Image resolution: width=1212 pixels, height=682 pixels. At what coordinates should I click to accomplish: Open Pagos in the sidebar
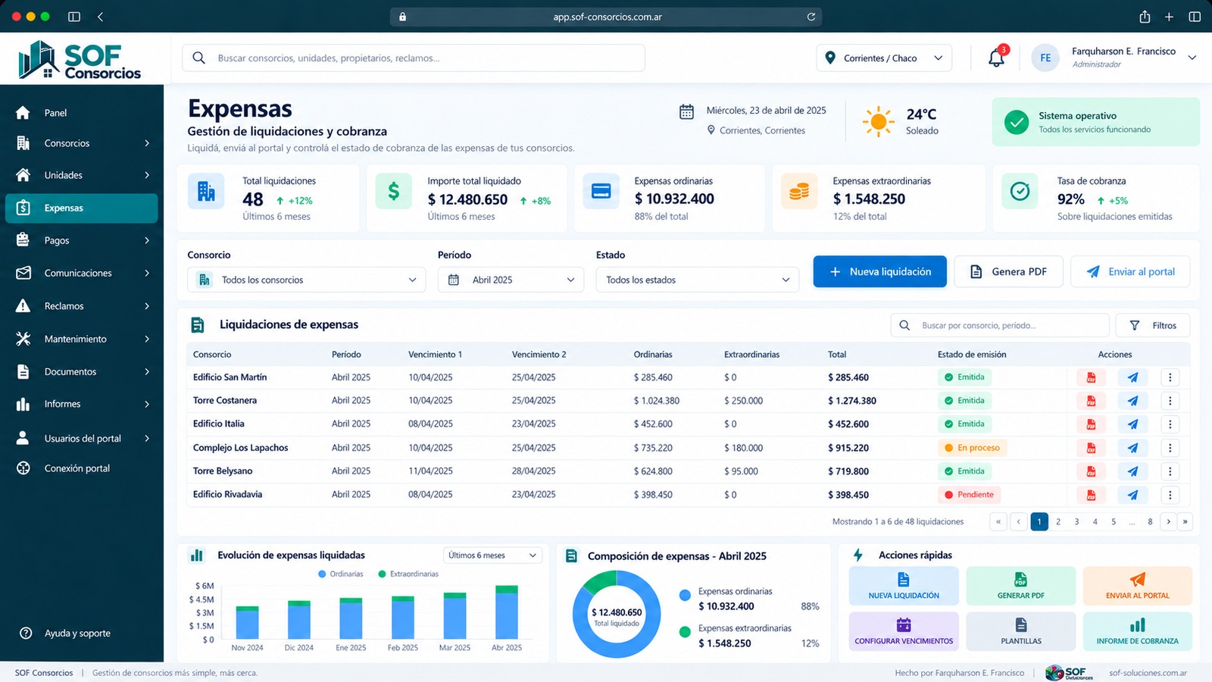click(x=82, y=240)
